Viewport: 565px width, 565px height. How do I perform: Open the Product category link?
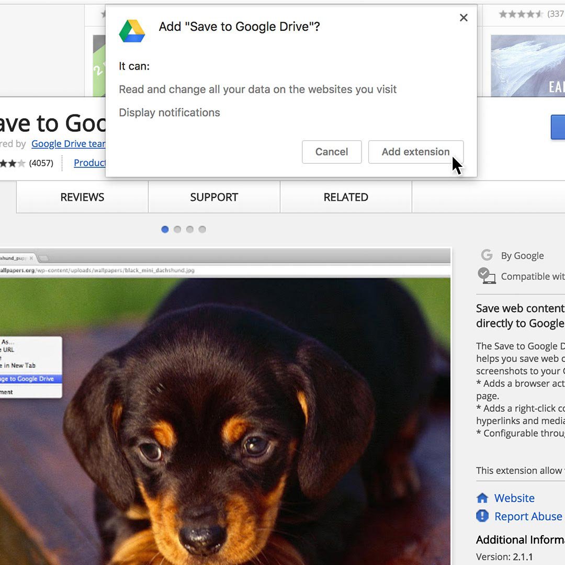(x=90, y=163)
